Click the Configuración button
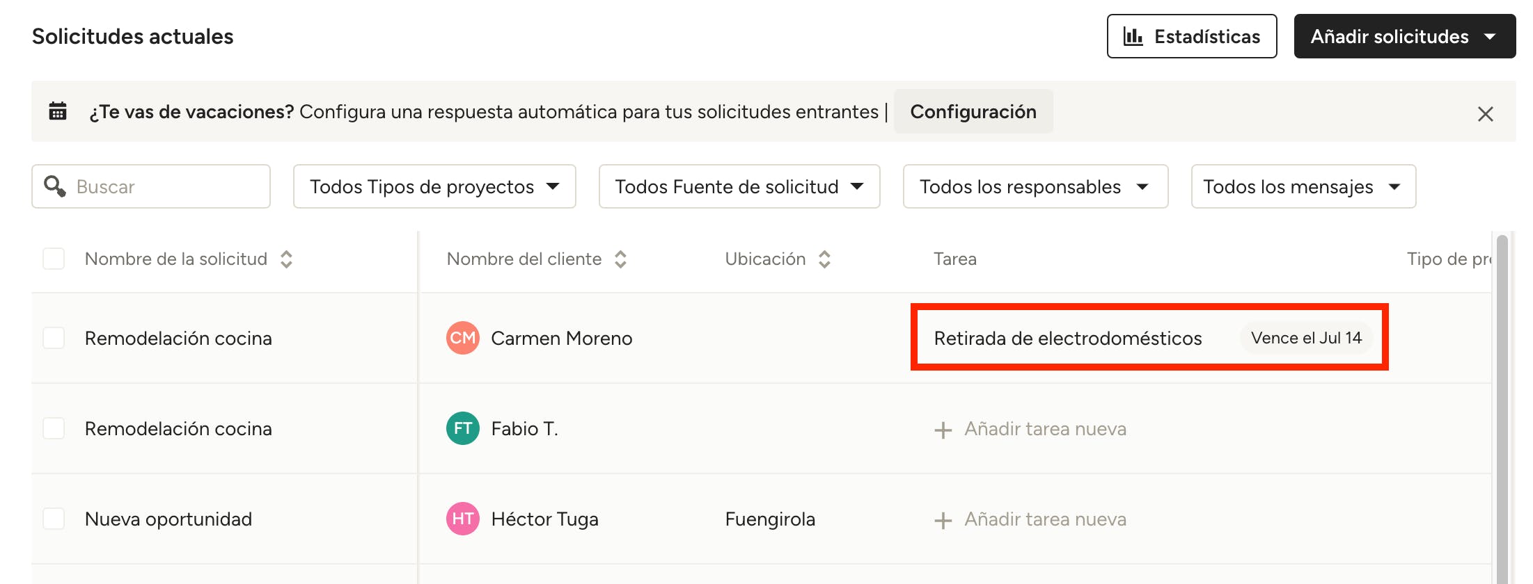The width and height of the screenshot is (1533, 584). (973, 111)
